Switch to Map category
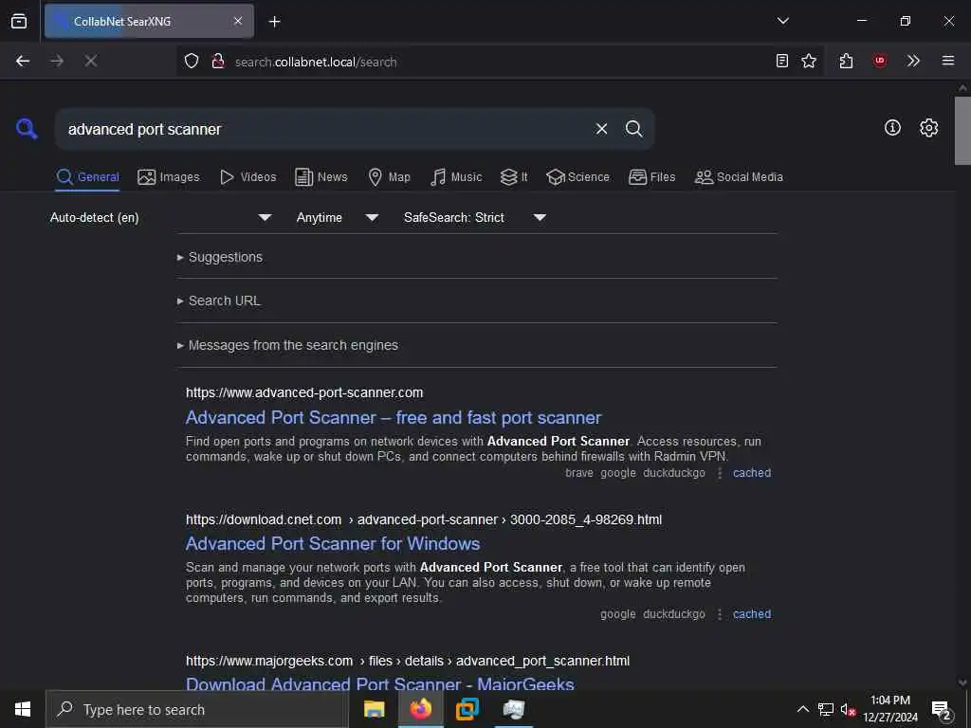The width and height of the screenshot is (971, 728). pyautogui.click(x=389, y=177)
